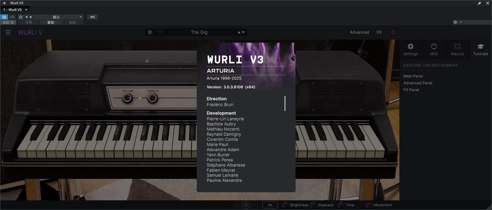Click the Vibrato knob on the piano
This screenshot has width=492, height=210.
(152, 98)
